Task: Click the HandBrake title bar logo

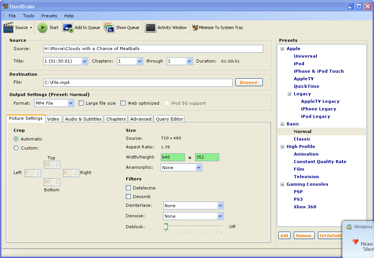Action: click(5, 6)
